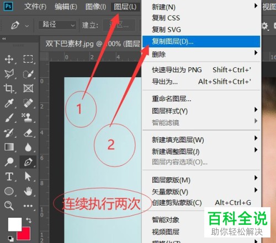Viewport: 276px width, 243px height.
Task: Reset default foreground background colors
Action: [x=11, y=239]
